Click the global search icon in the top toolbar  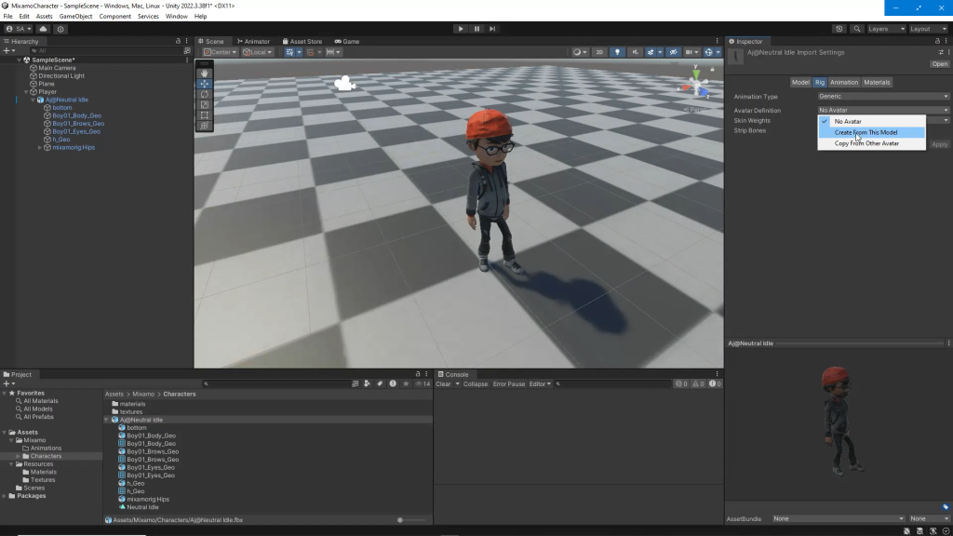click(x=856, y=29)
